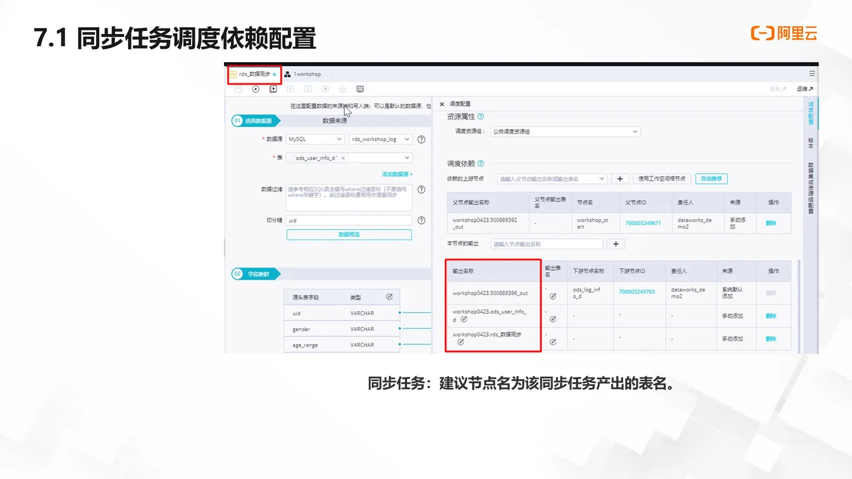
Task: Click the uid source field row
Action: pyautogui.click(x=341, y=313)
